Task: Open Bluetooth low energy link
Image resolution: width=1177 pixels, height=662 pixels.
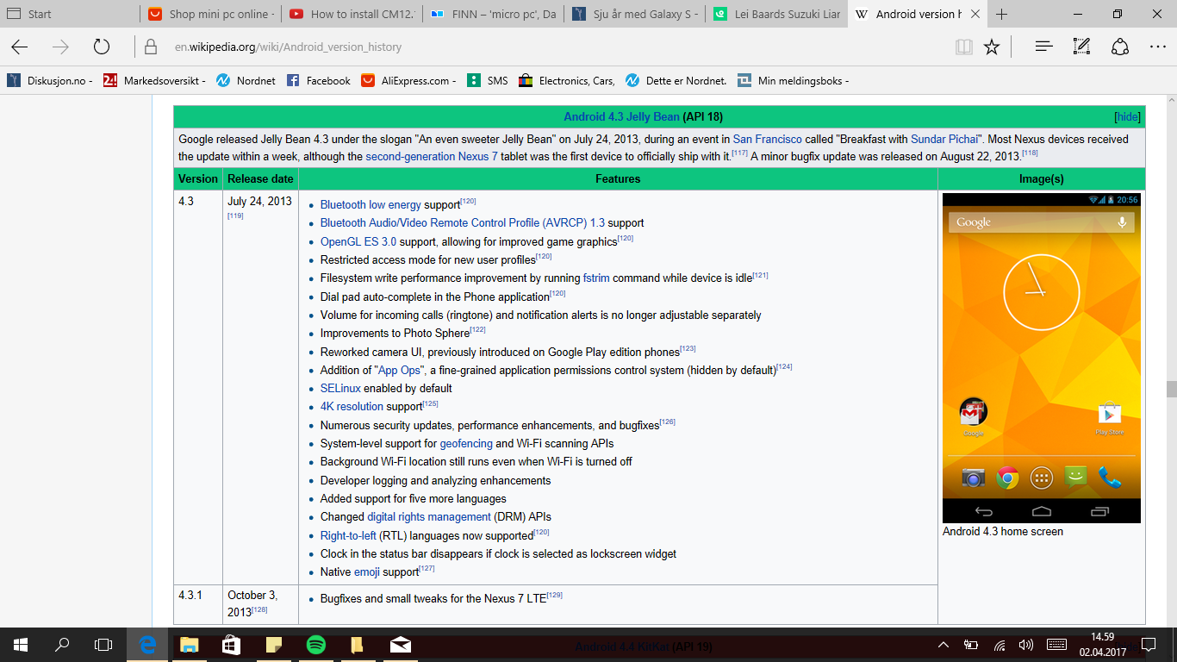Action: (x=371, y=205)
